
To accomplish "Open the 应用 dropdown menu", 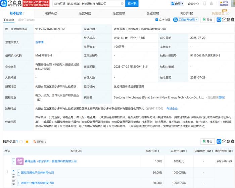I will (x=177, y=3).
